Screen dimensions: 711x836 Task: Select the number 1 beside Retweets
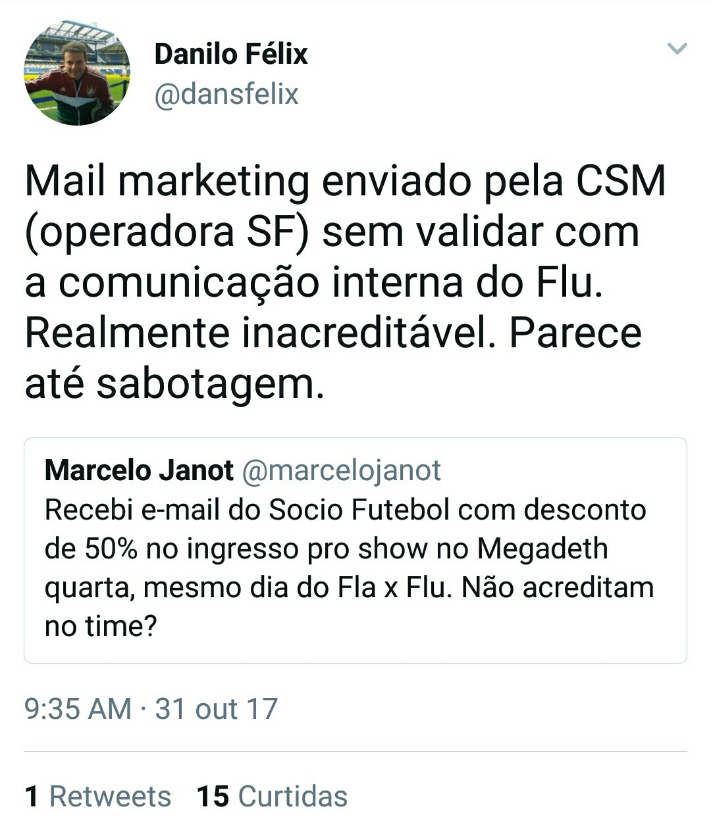(32, 797)
